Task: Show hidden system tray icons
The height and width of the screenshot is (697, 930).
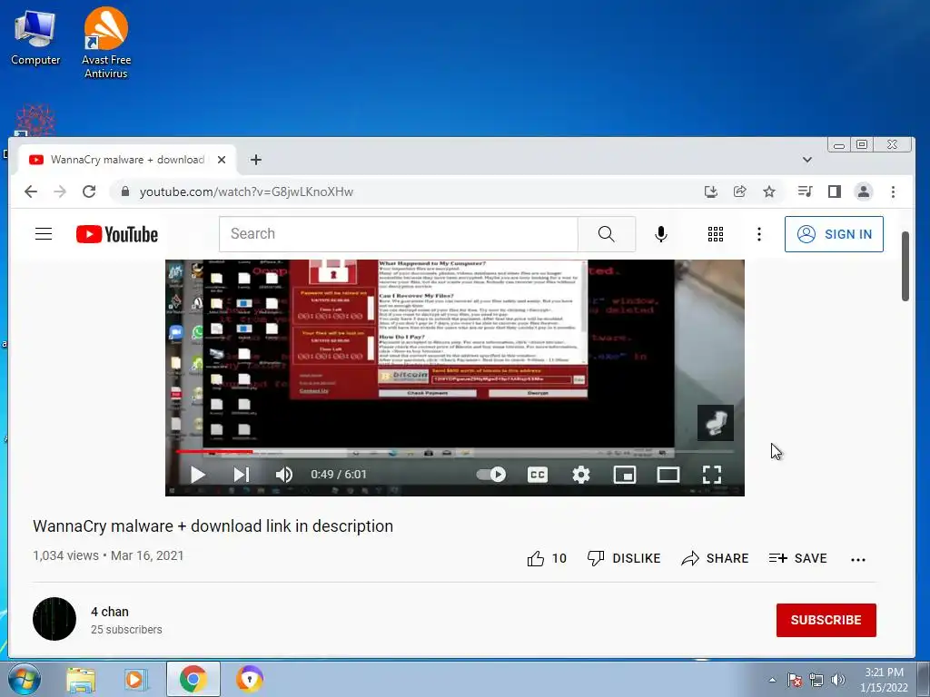Action: coord(772,680)
